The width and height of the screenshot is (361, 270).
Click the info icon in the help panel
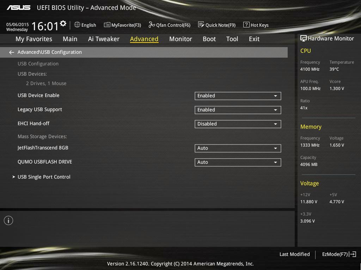(x=8, y=220)
